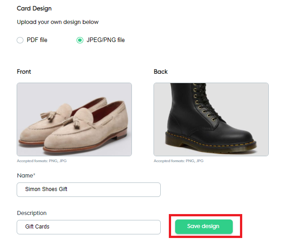The height and width of the screenshot is (252, 303).
Task: Click the 'Front' label above the loafers
Action: [24, 72]
